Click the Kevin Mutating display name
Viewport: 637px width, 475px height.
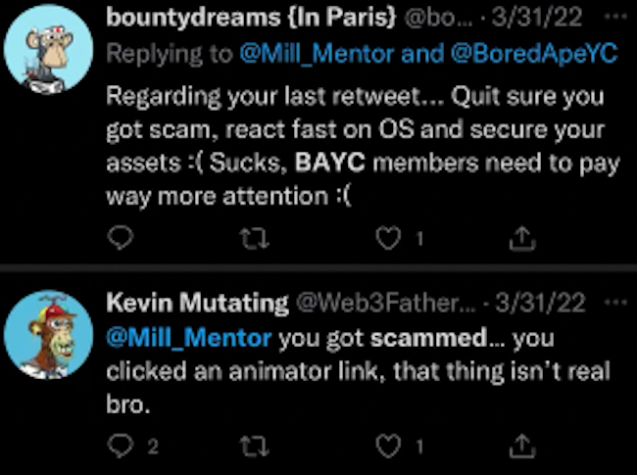[196, 305]
